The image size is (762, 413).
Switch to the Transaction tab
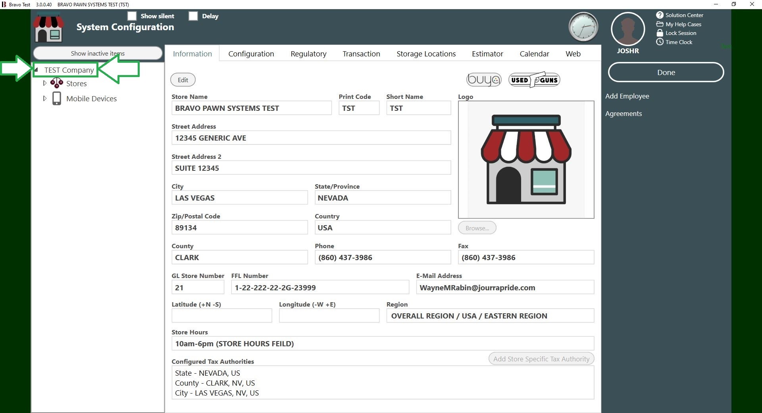coord(361,54)
